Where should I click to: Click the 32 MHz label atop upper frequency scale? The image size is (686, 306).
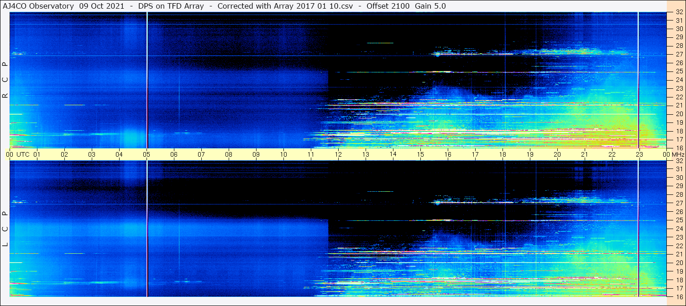tap(679, 12)
